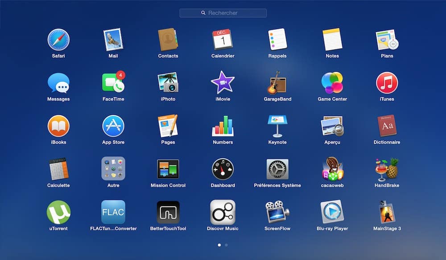This screenshot has height=260, width=446.
Task: Open the Autre apps folder
Action: point(113,169)
